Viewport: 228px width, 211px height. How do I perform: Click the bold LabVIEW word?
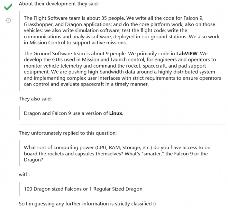point(186,53)
